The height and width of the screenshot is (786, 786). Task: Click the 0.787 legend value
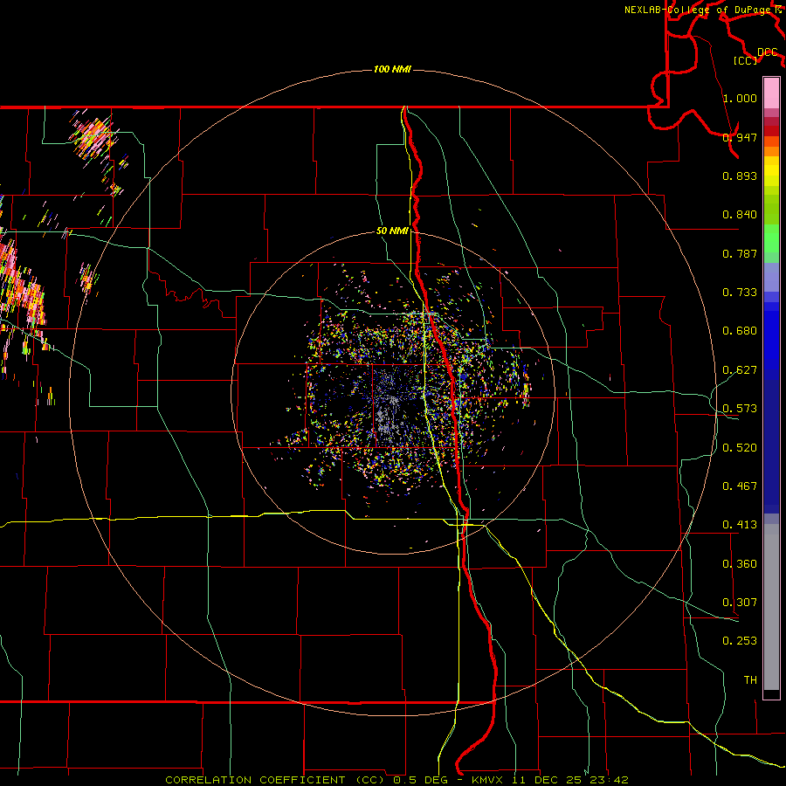click(740, 253)
